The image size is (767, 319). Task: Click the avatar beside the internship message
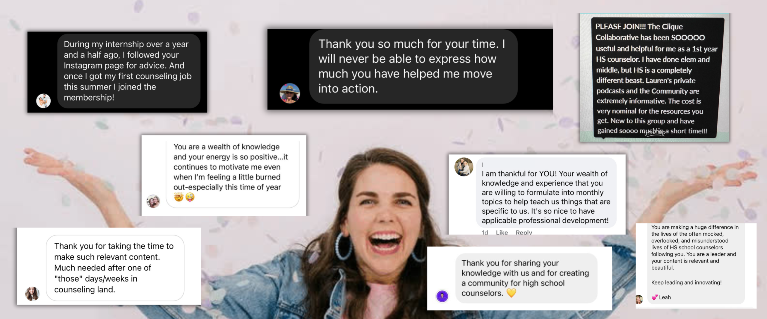point(43,101)
